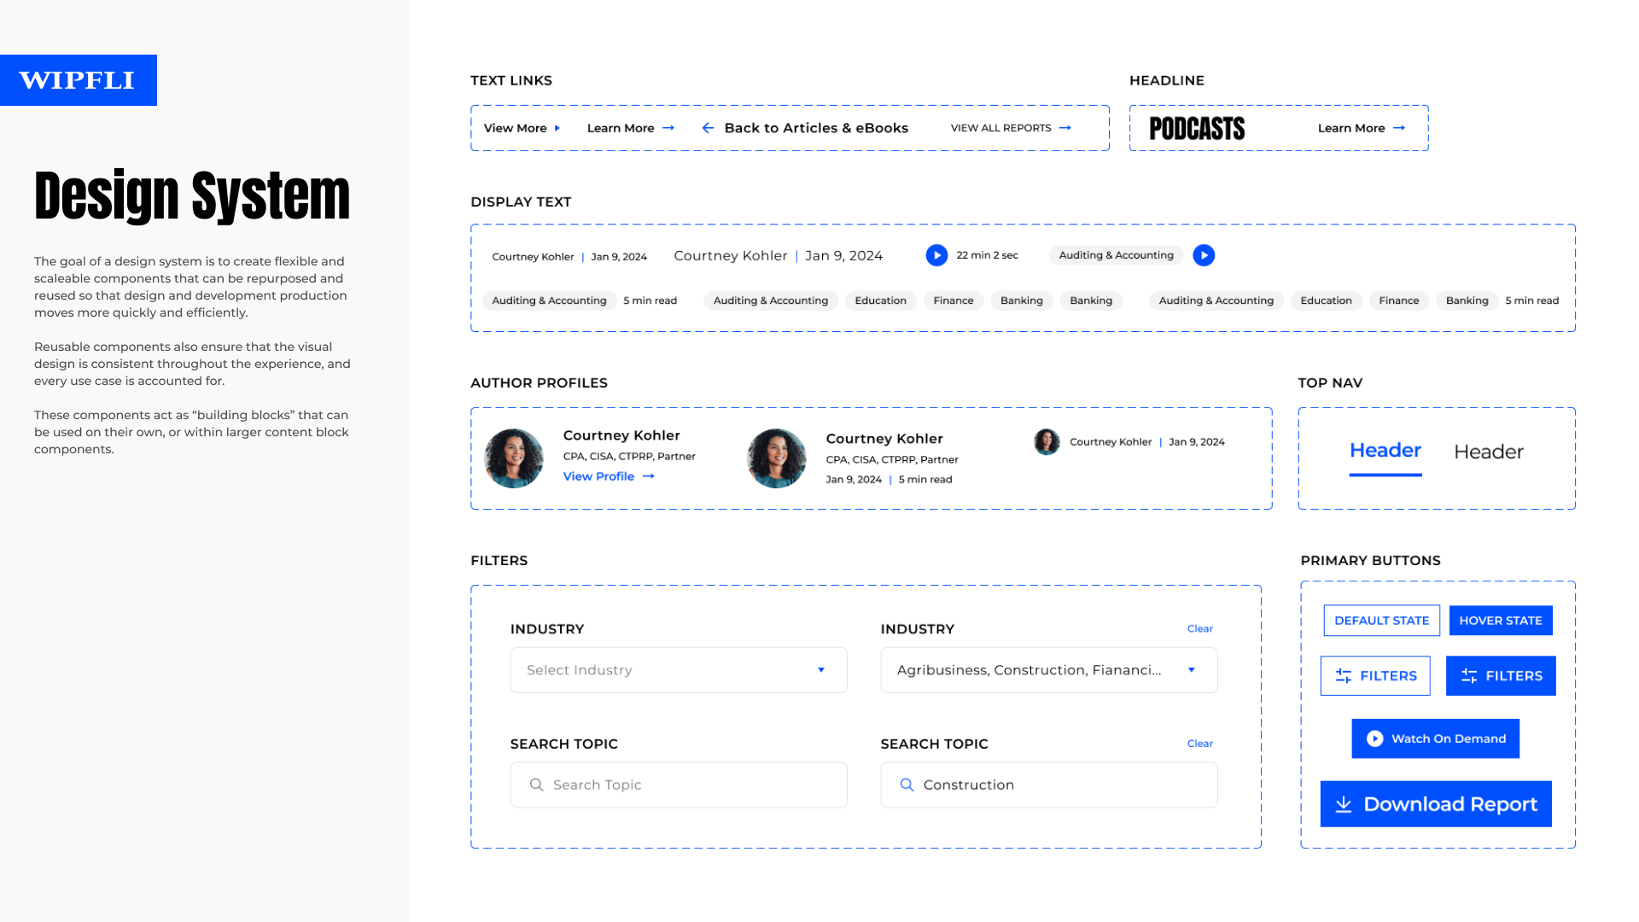Screen dimensions: 1639x922
Task: Click the large Courtney Kohler profile photo
Action: (x=514, y=458)
